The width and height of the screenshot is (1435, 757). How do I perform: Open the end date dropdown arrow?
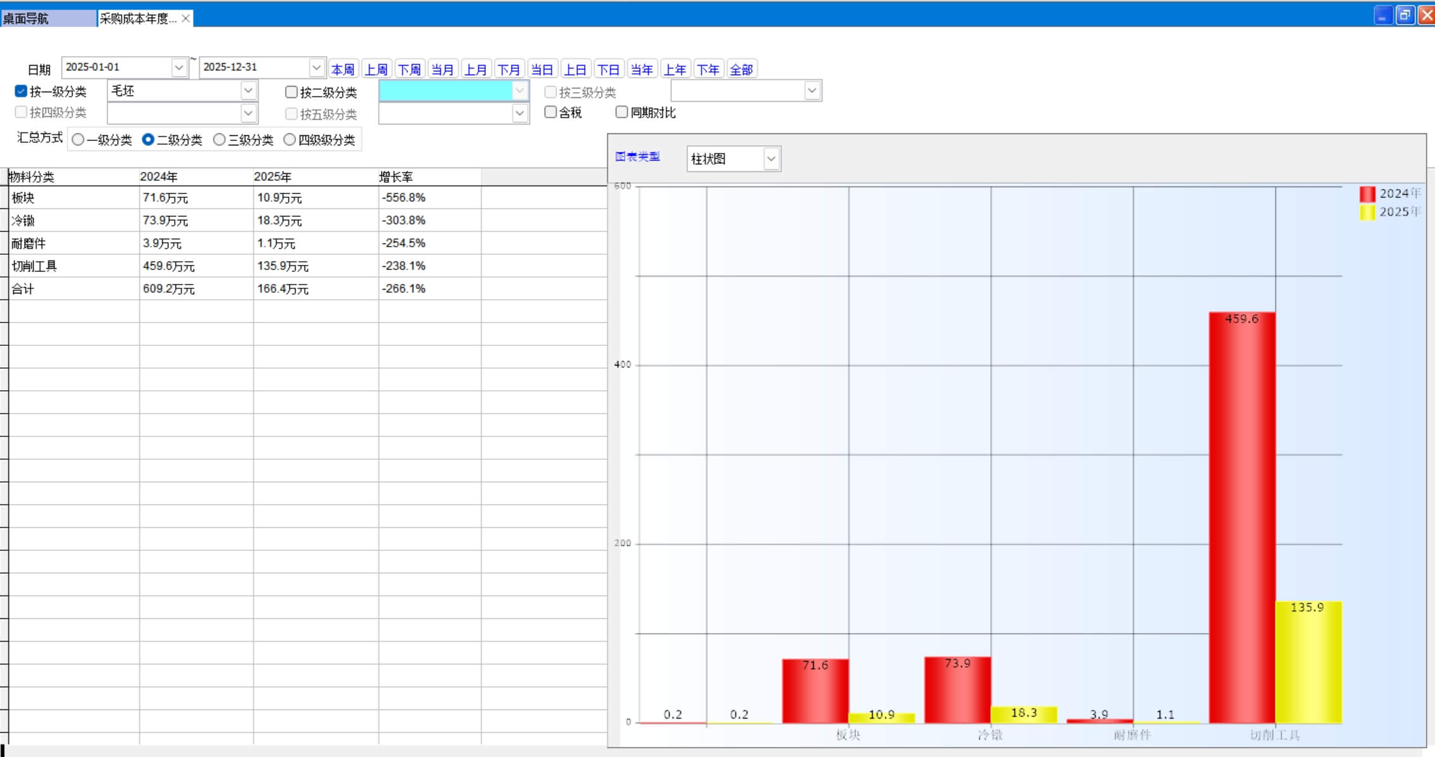click(316, 67)
